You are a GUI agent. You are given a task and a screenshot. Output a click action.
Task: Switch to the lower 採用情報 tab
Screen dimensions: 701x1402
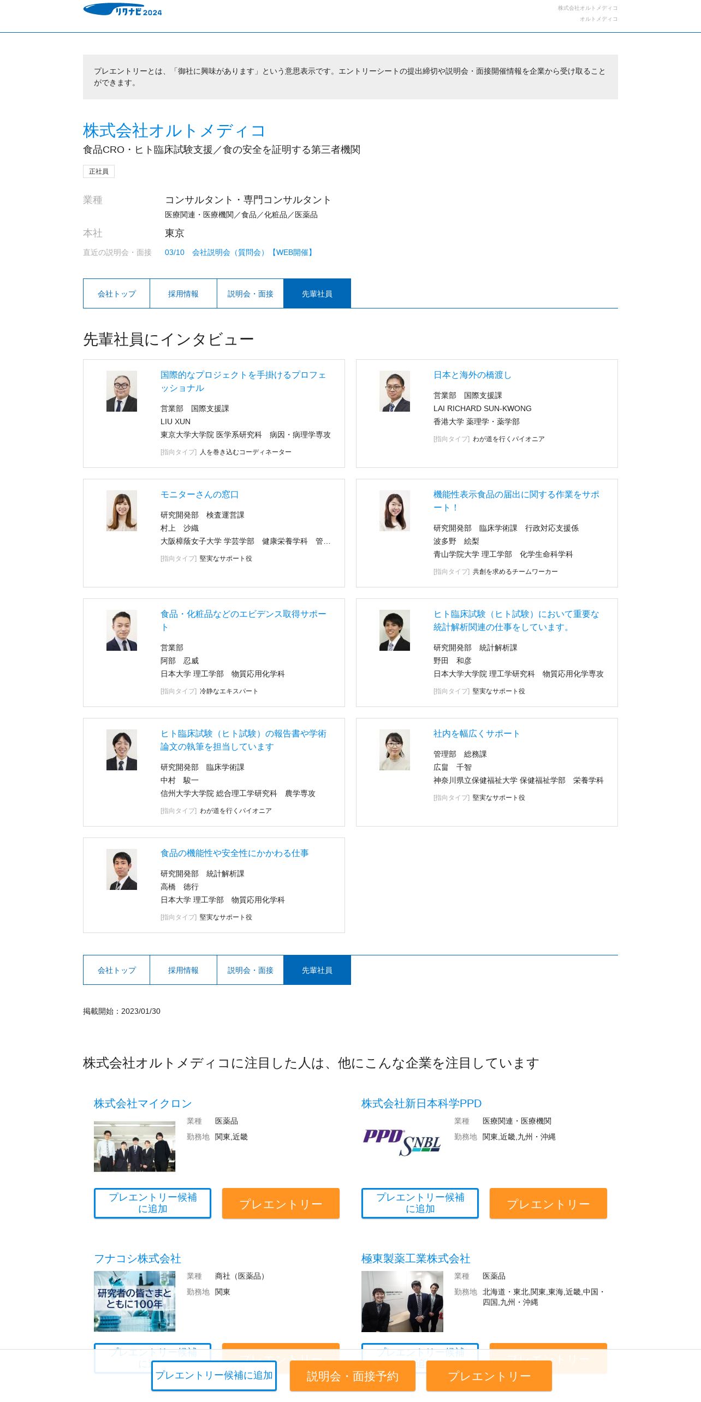183,970
